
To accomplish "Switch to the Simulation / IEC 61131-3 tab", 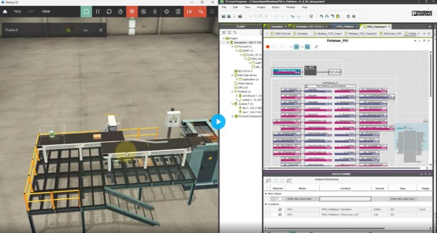I will click(310, 27).
